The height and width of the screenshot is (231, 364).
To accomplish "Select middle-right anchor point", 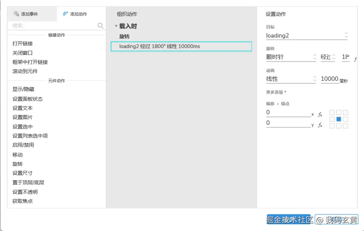I will tap(345, 119).
